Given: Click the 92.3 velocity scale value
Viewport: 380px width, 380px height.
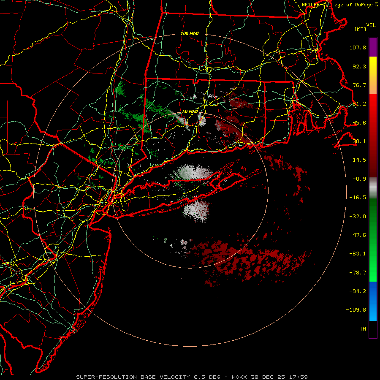Looking at the screenshot, I should tap(359, 66).
